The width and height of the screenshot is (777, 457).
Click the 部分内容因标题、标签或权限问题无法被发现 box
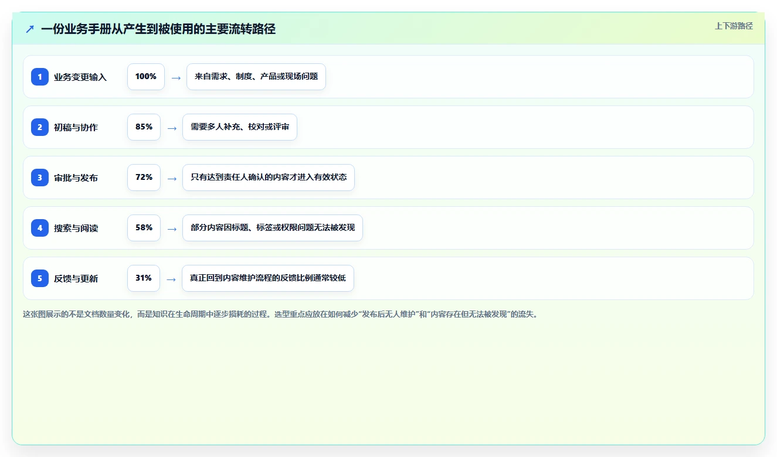(273, 228)
